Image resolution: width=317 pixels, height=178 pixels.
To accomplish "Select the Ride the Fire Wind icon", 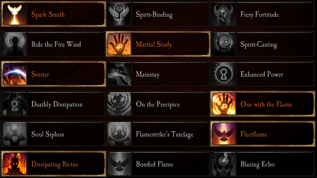I will coord(14,44).
